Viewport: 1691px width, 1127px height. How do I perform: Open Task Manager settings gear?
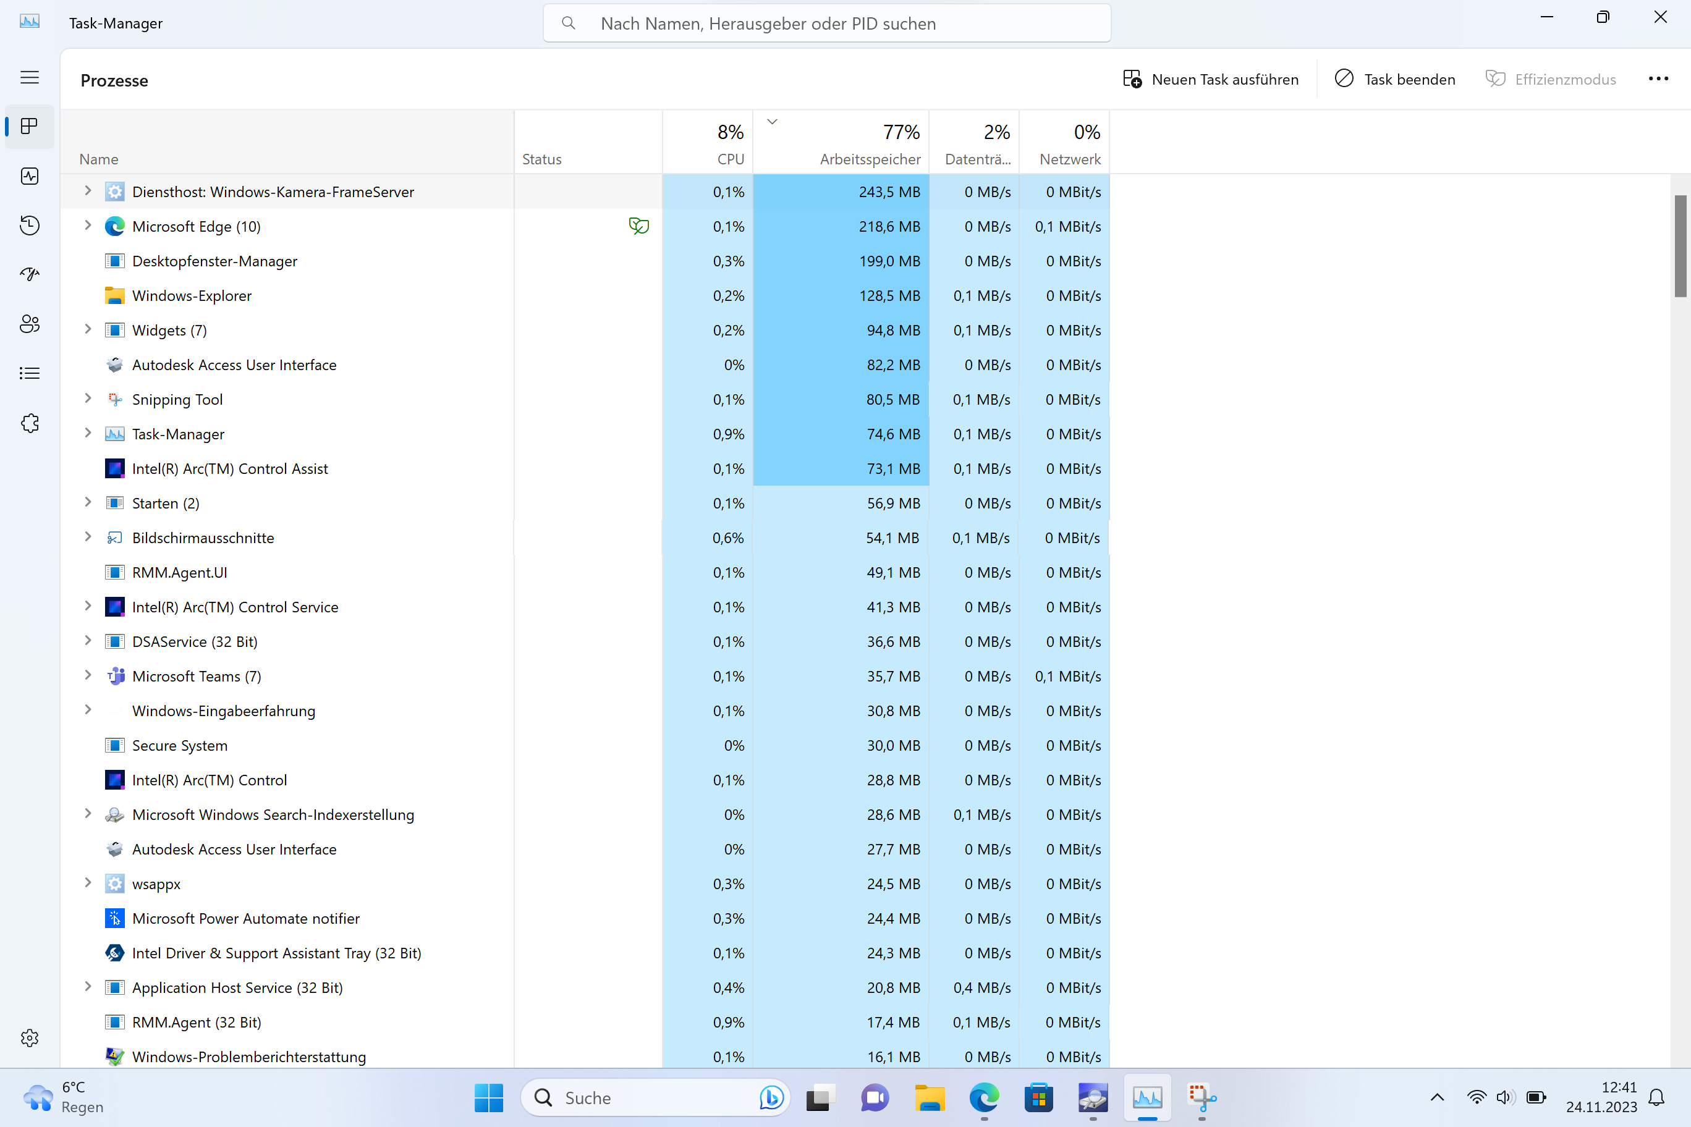(30, 1038)
